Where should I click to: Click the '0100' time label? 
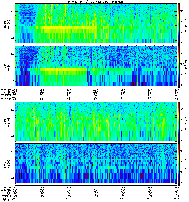(x=42, y=198)
